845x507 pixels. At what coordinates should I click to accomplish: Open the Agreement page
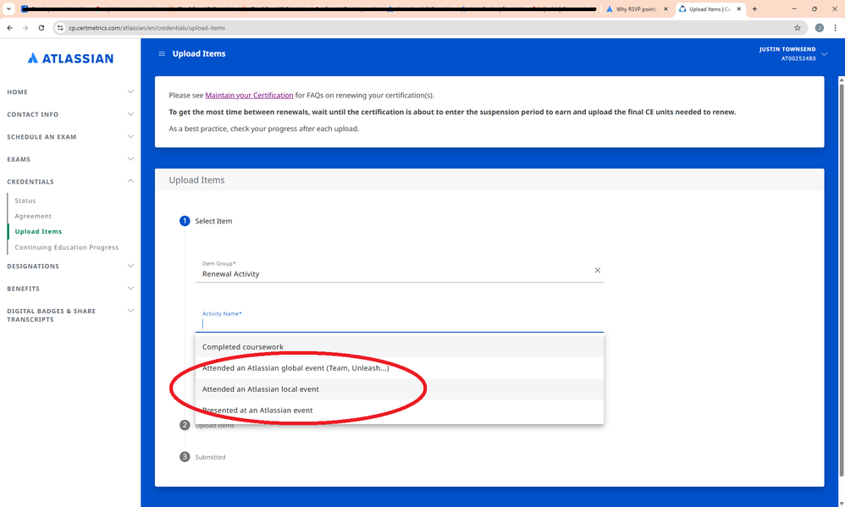pyautogui.click(x=33, y=216)
